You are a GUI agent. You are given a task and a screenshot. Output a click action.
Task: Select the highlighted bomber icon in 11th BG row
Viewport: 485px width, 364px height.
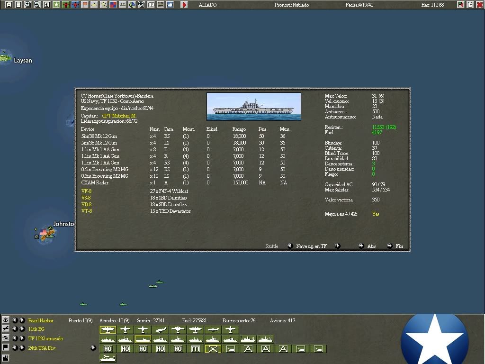(x=108, y=330)
